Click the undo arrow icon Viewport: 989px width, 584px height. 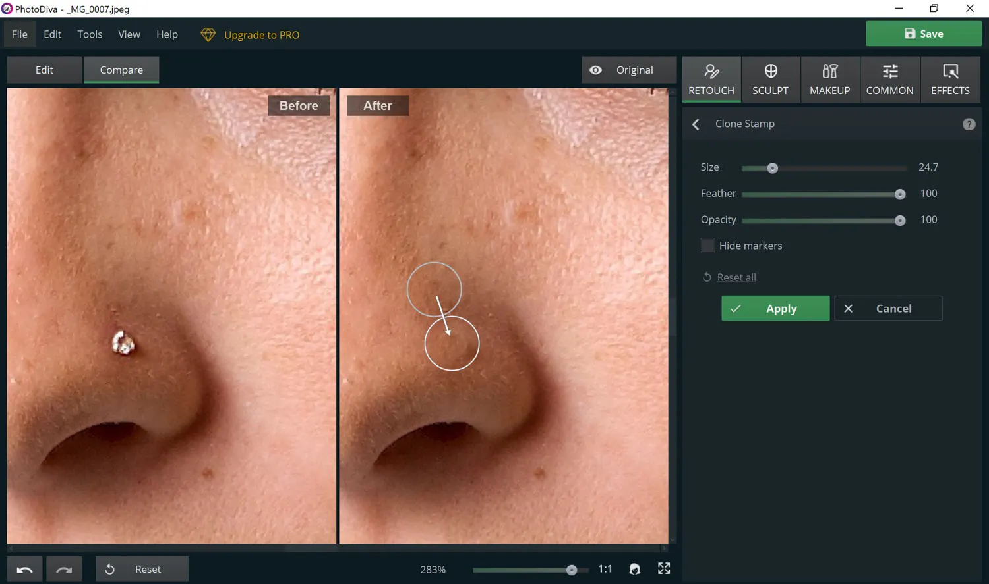click(x=25, y=570)
